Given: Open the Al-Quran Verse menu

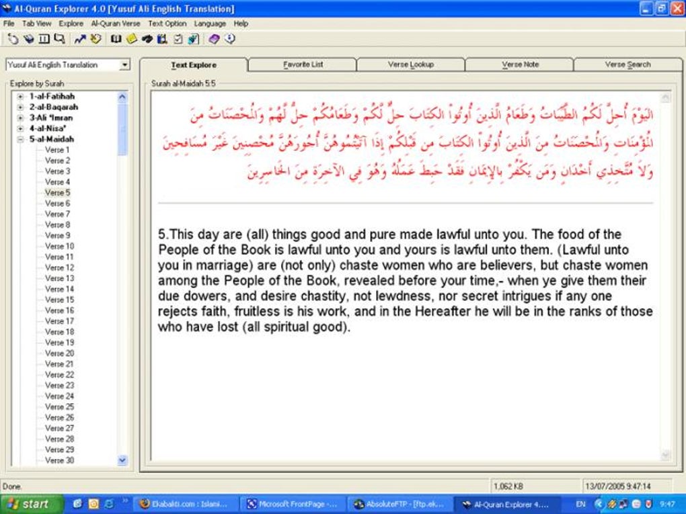Looking at the screenshot, I should point(116,24).
